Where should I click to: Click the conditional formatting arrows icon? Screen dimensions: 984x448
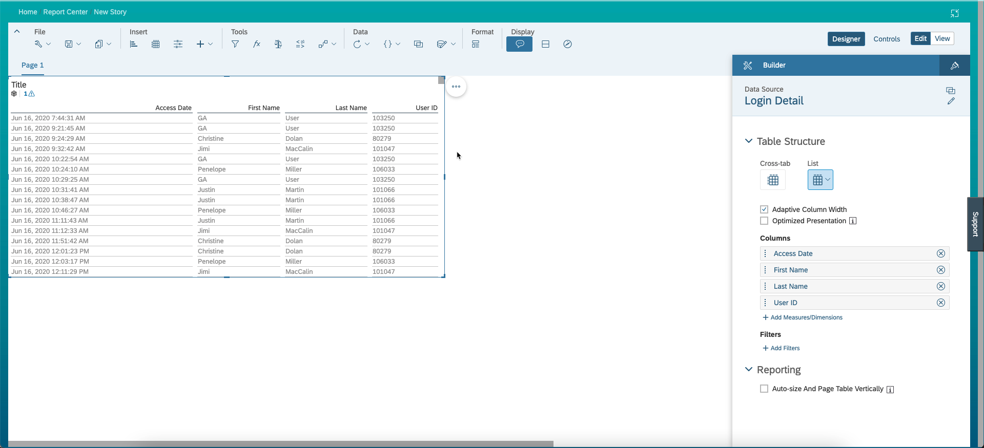click(x=300, y=44)
